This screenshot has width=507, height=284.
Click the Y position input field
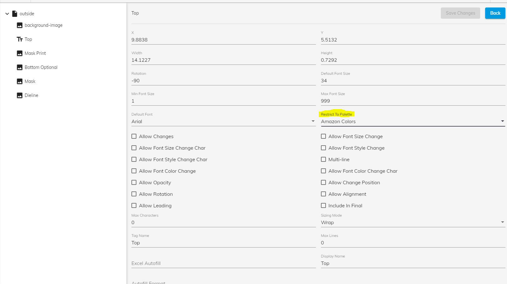(413, 40)
